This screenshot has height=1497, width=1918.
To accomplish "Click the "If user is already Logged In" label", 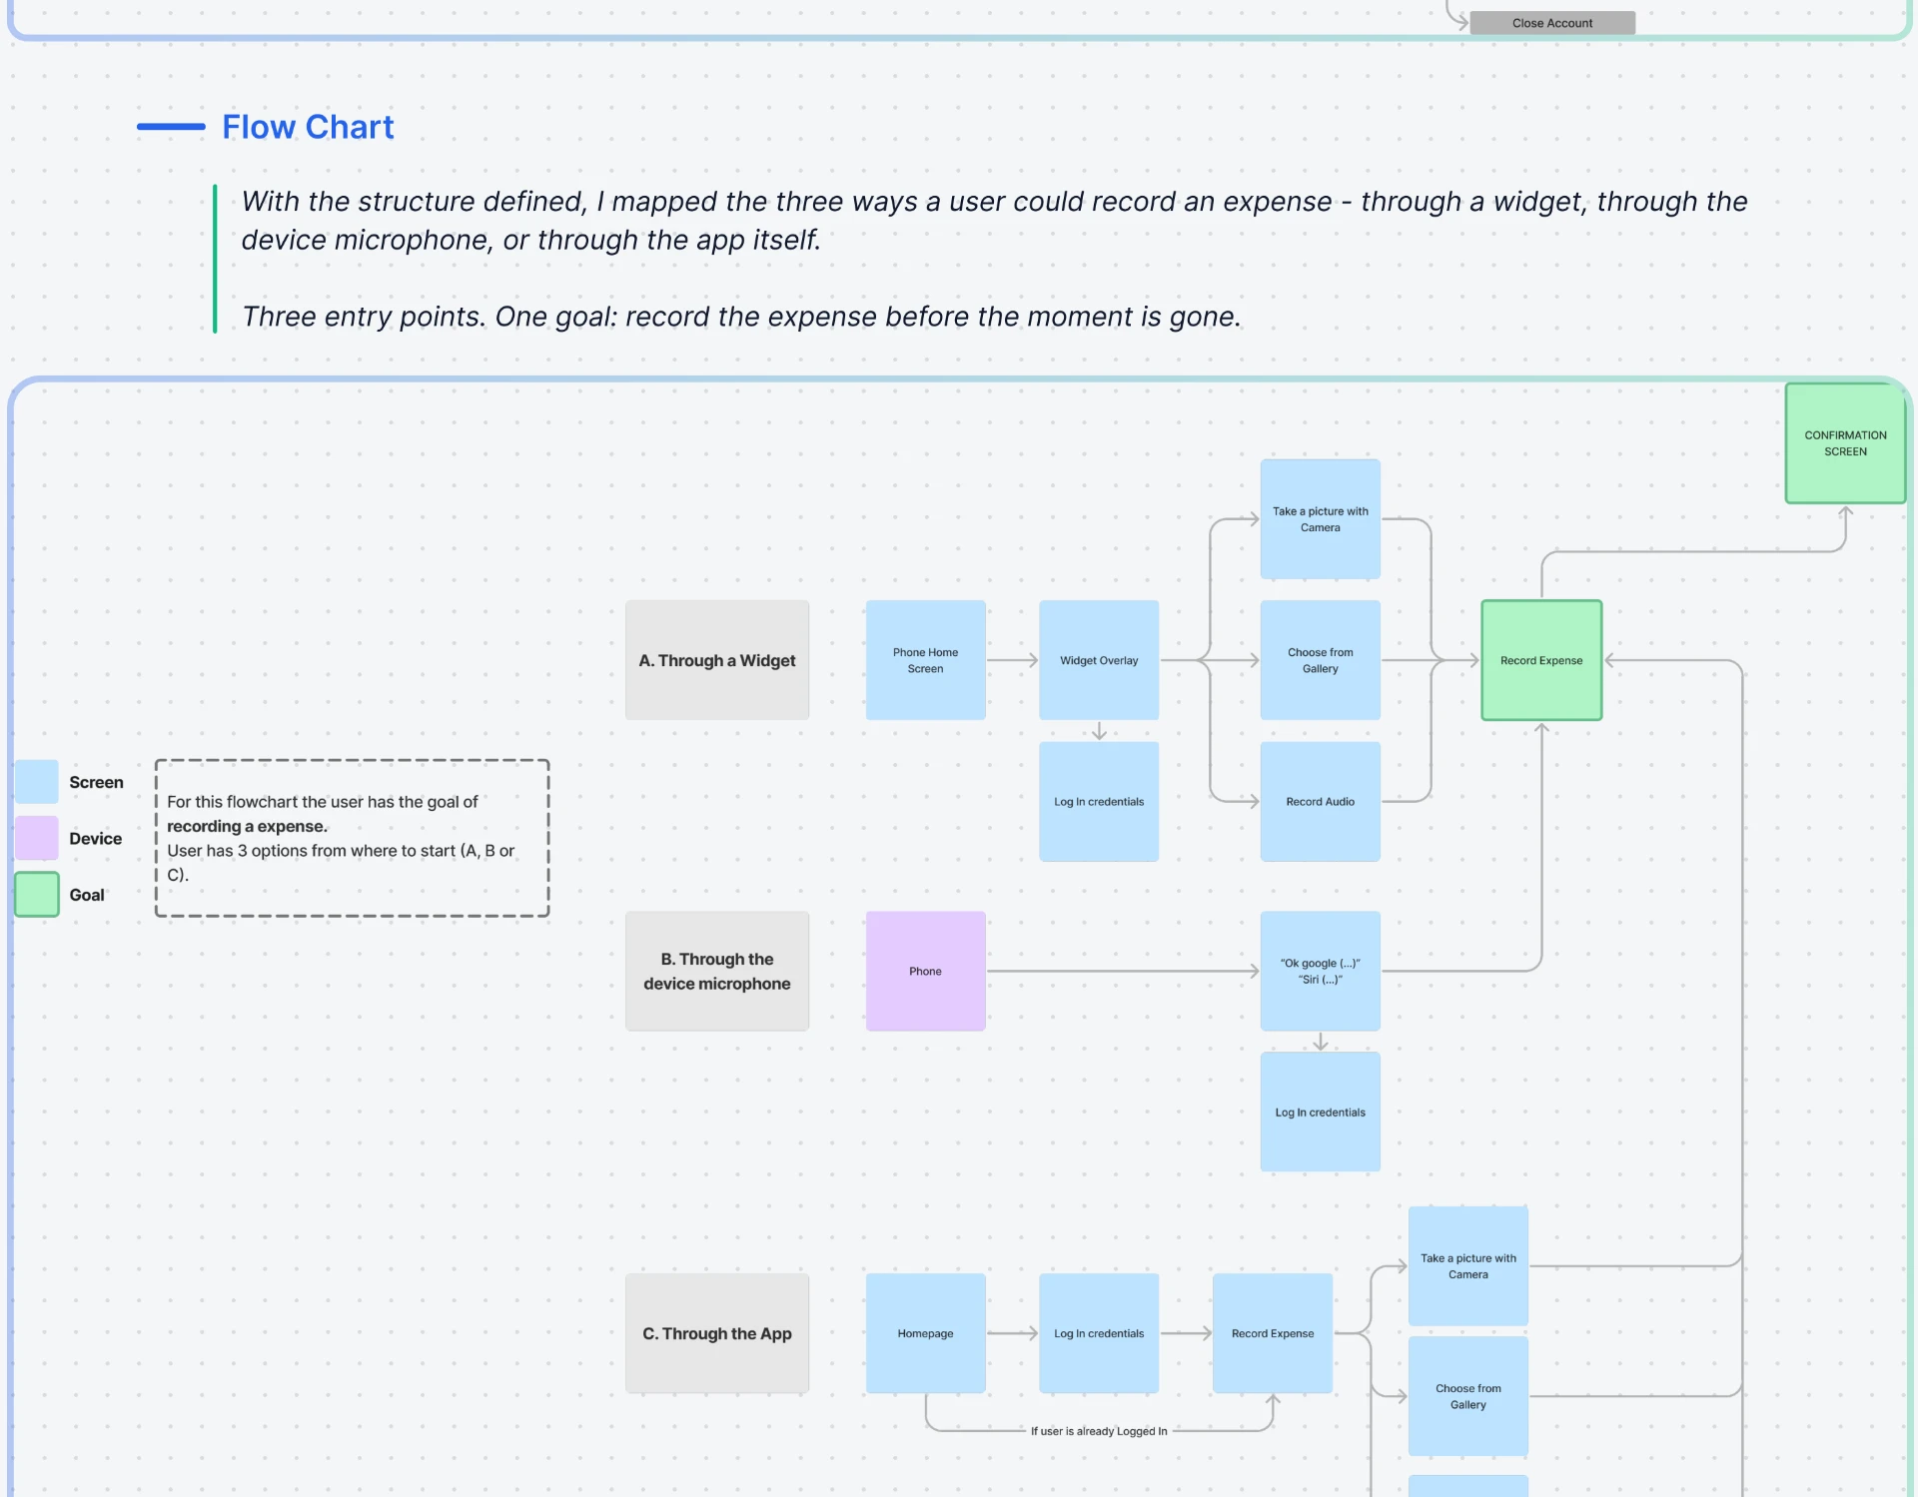I will click(x=1099, y=1431).
